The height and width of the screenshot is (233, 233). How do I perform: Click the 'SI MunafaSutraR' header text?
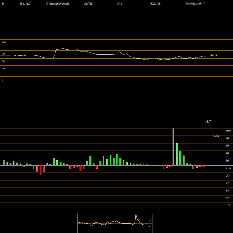point(57,4)
